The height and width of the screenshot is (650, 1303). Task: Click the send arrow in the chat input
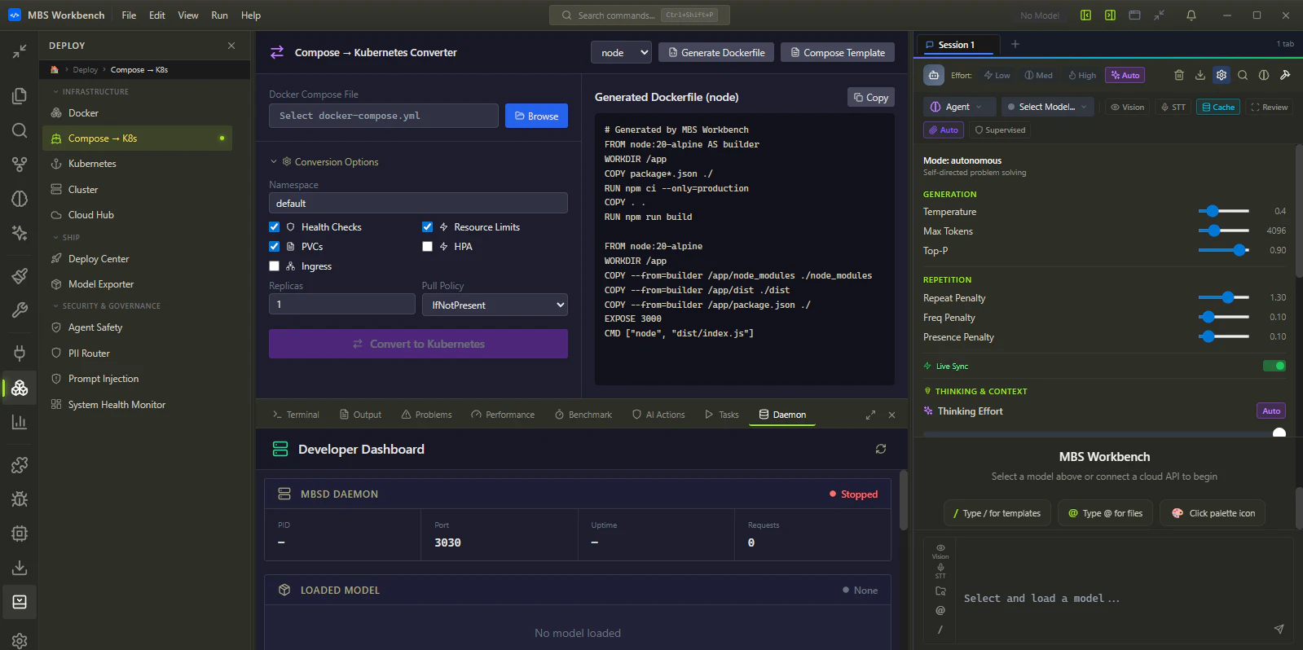click(x=1279, y=629)
